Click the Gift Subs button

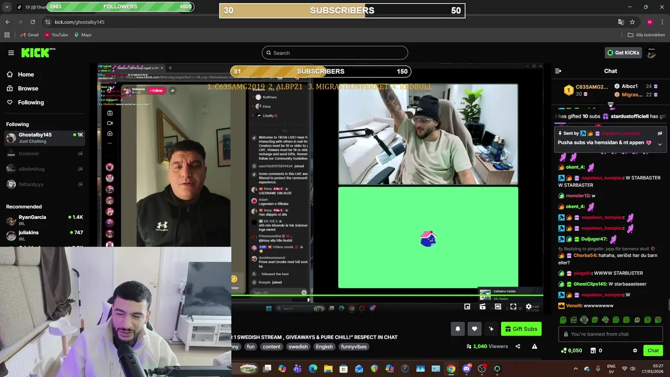click(x=521, y=329)
